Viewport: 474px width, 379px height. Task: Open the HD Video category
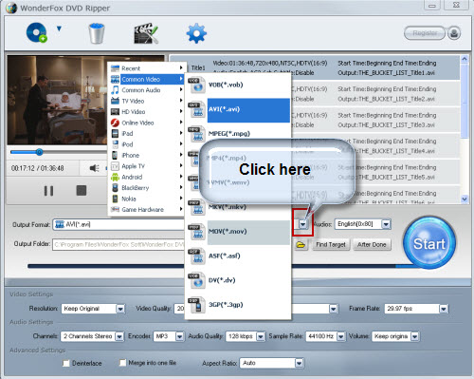coord(147,111)
